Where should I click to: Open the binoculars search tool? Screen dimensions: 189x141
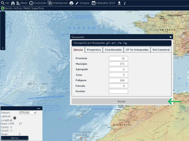[x=13, y=3]
